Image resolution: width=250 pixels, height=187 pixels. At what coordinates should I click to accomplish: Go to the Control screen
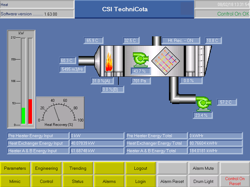[x=46, y=181]
